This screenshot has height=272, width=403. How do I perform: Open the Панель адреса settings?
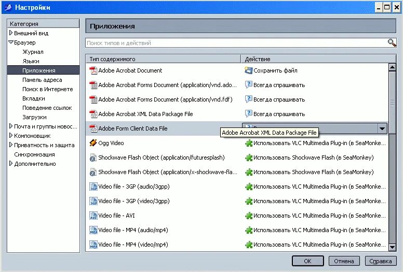[x=42, y=80]
